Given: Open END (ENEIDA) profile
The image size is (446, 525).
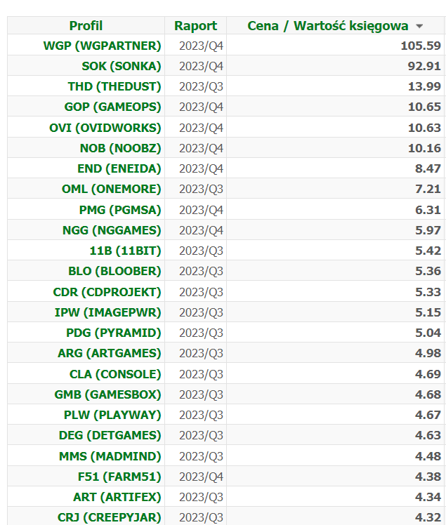Looking at the screenshot, I should (119, 168).
